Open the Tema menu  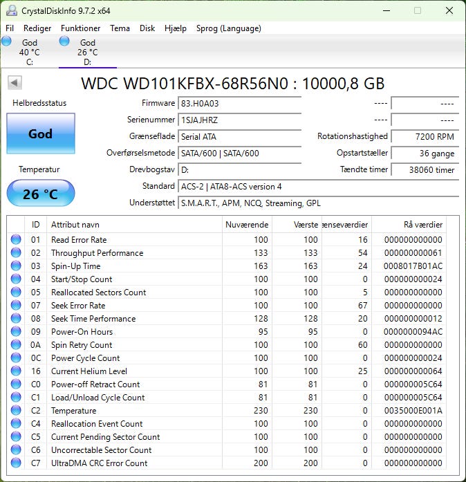(x=120, y=28)
